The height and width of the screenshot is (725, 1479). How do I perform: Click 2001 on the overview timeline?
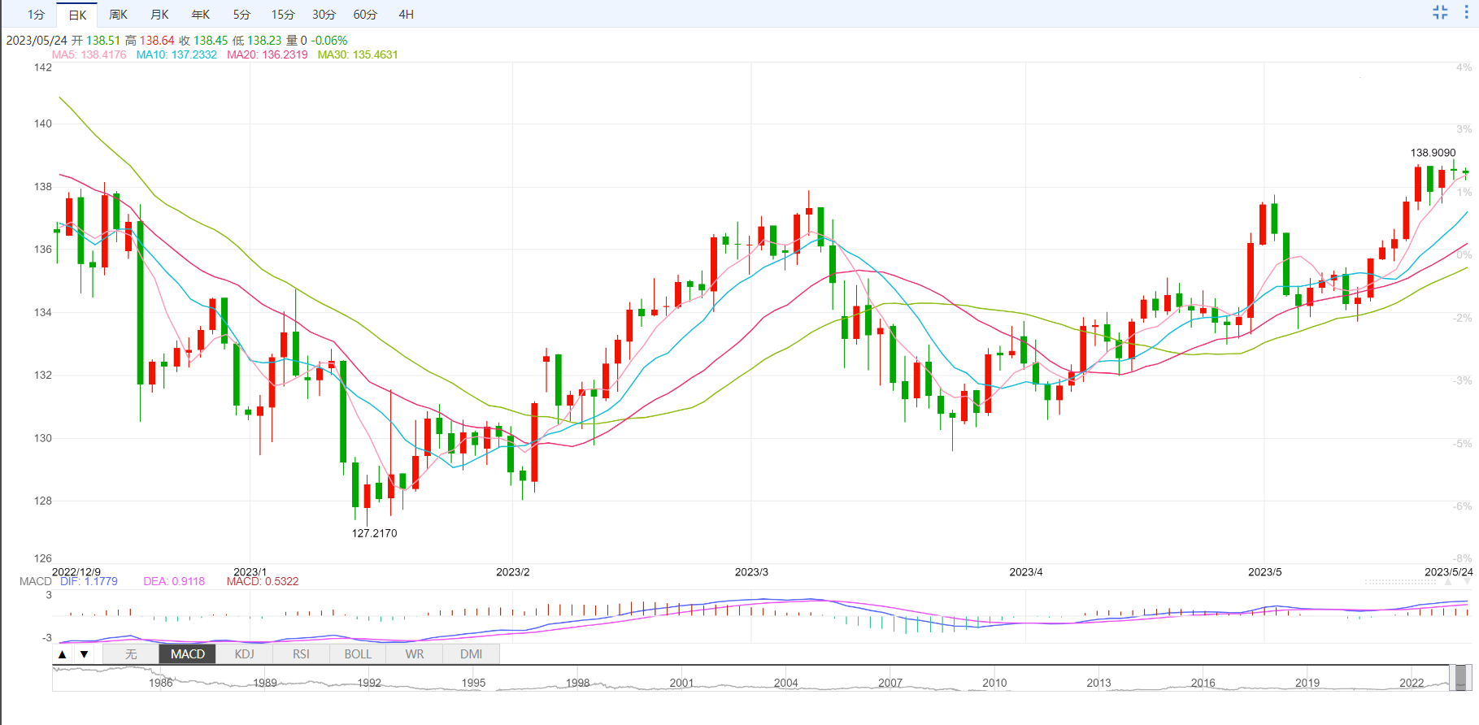[681, 683]
